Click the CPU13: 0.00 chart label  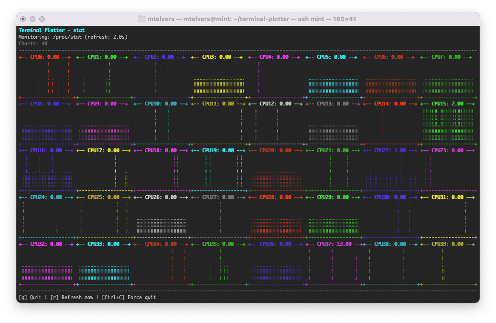[333, 104]
